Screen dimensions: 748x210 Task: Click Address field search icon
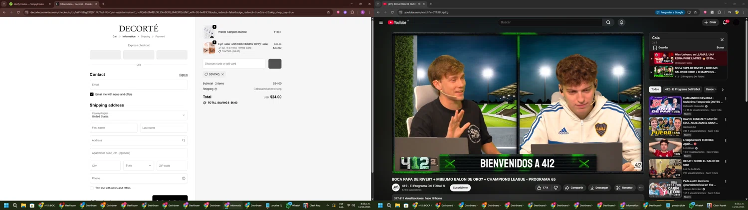tap(184, 140)
